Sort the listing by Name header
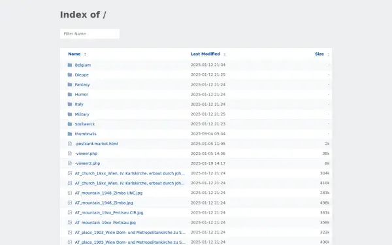This screenshot has height=245, width=392. click(x=74, y=54)
